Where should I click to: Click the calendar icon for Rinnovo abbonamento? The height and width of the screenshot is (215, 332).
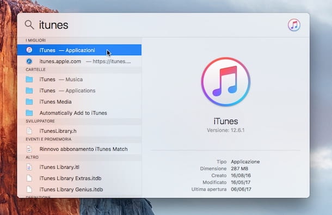pyautogui.click(x=29, y=149)
